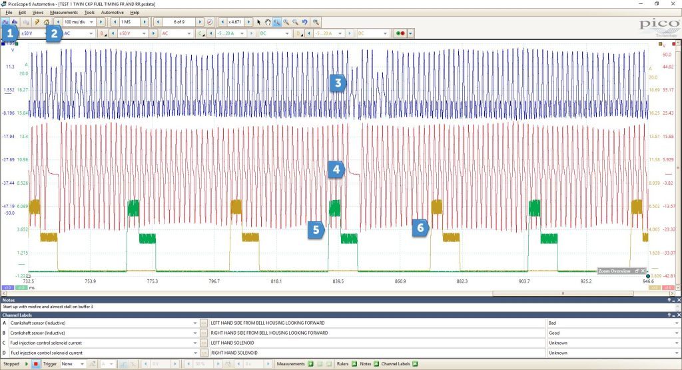Select the window zoom tool
Image resolution: width=682 pixels, height=370 pixels.
[277, 22]
